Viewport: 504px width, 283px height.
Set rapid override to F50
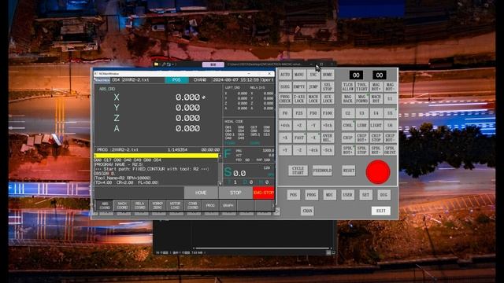pos(313,113)
